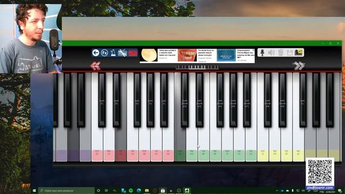
Task: Play the Re sharp black key in the red octave
Action: point(116,100)
